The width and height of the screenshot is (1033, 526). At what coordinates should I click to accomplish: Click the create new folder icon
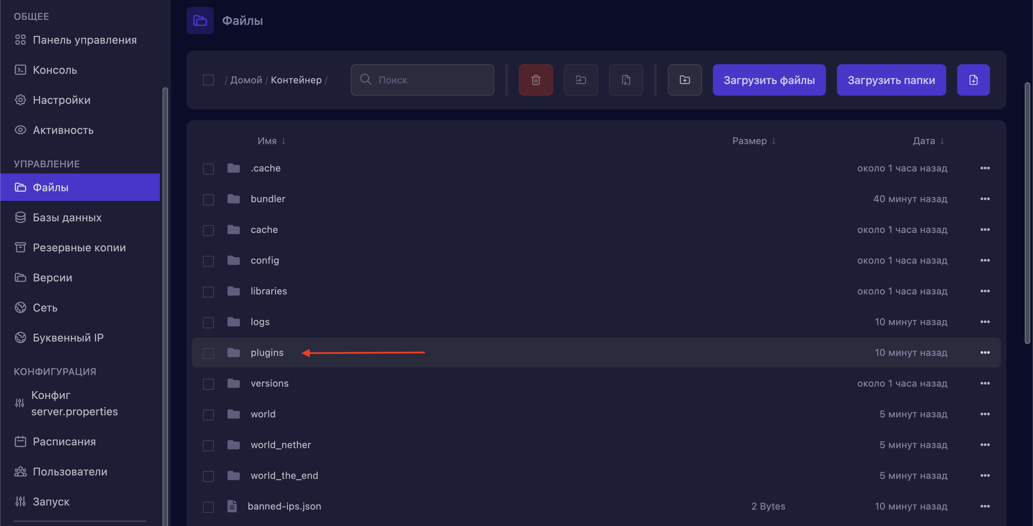(x=685, y=80)
